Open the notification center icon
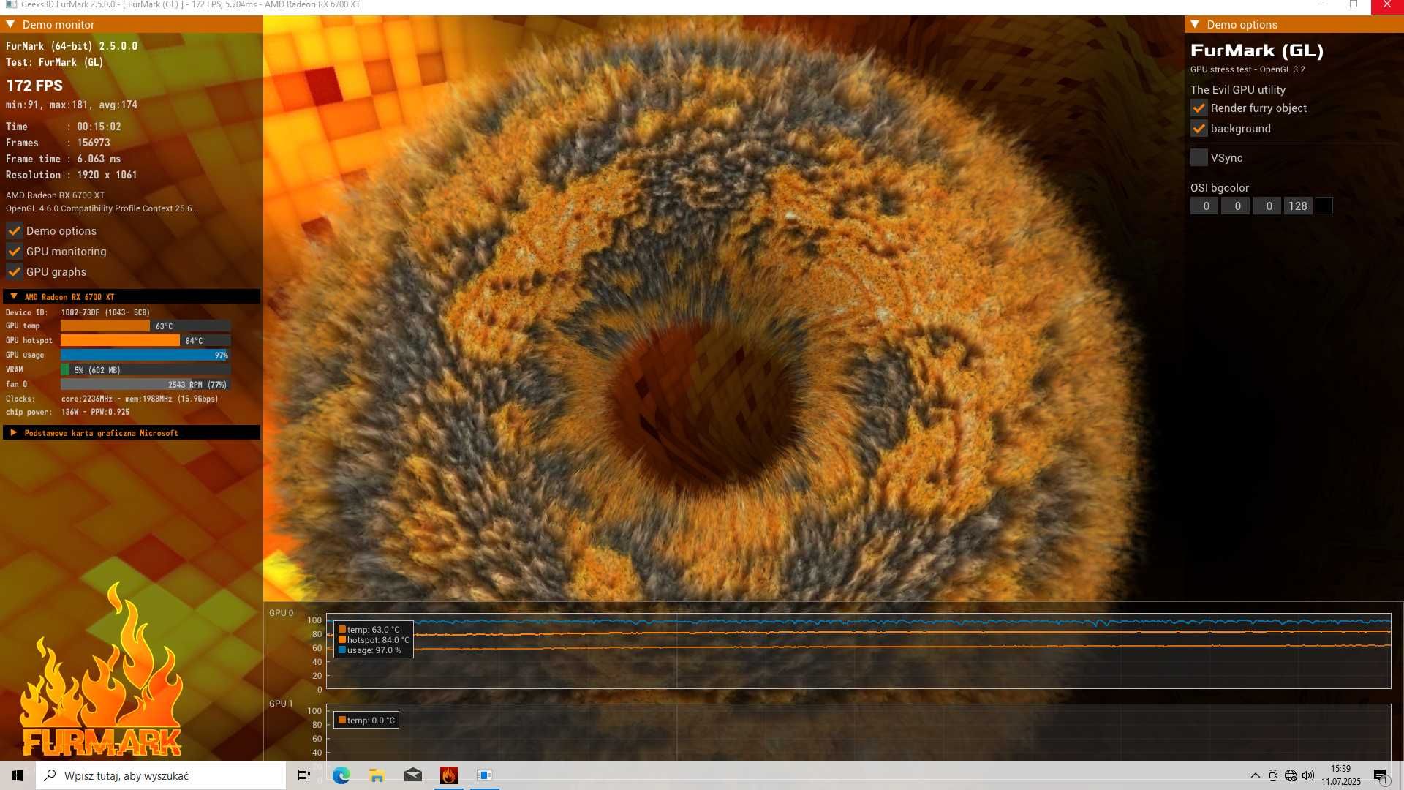Viewport: 1404px width, 790px height. (1381, 775)
